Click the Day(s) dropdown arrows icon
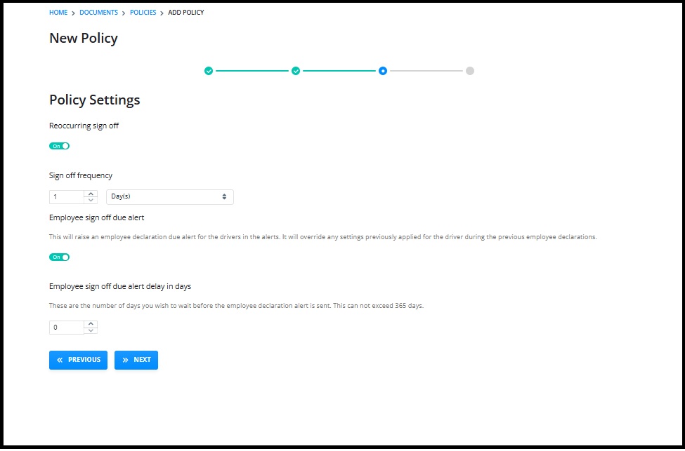This screenshot has width=685, height=451. (x=224, y=196)
